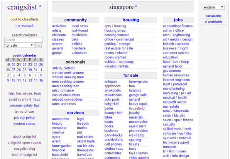Pick calendar date 19
The height and width of the screenshot is (159, 230).
[x=8, y=64]
